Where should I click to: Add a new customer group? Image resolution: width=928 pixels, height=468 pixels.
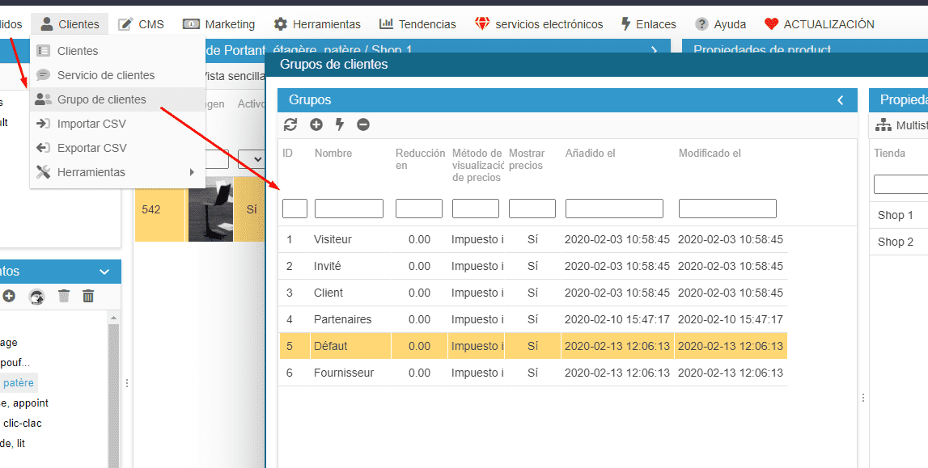click(x=316, y=124)
